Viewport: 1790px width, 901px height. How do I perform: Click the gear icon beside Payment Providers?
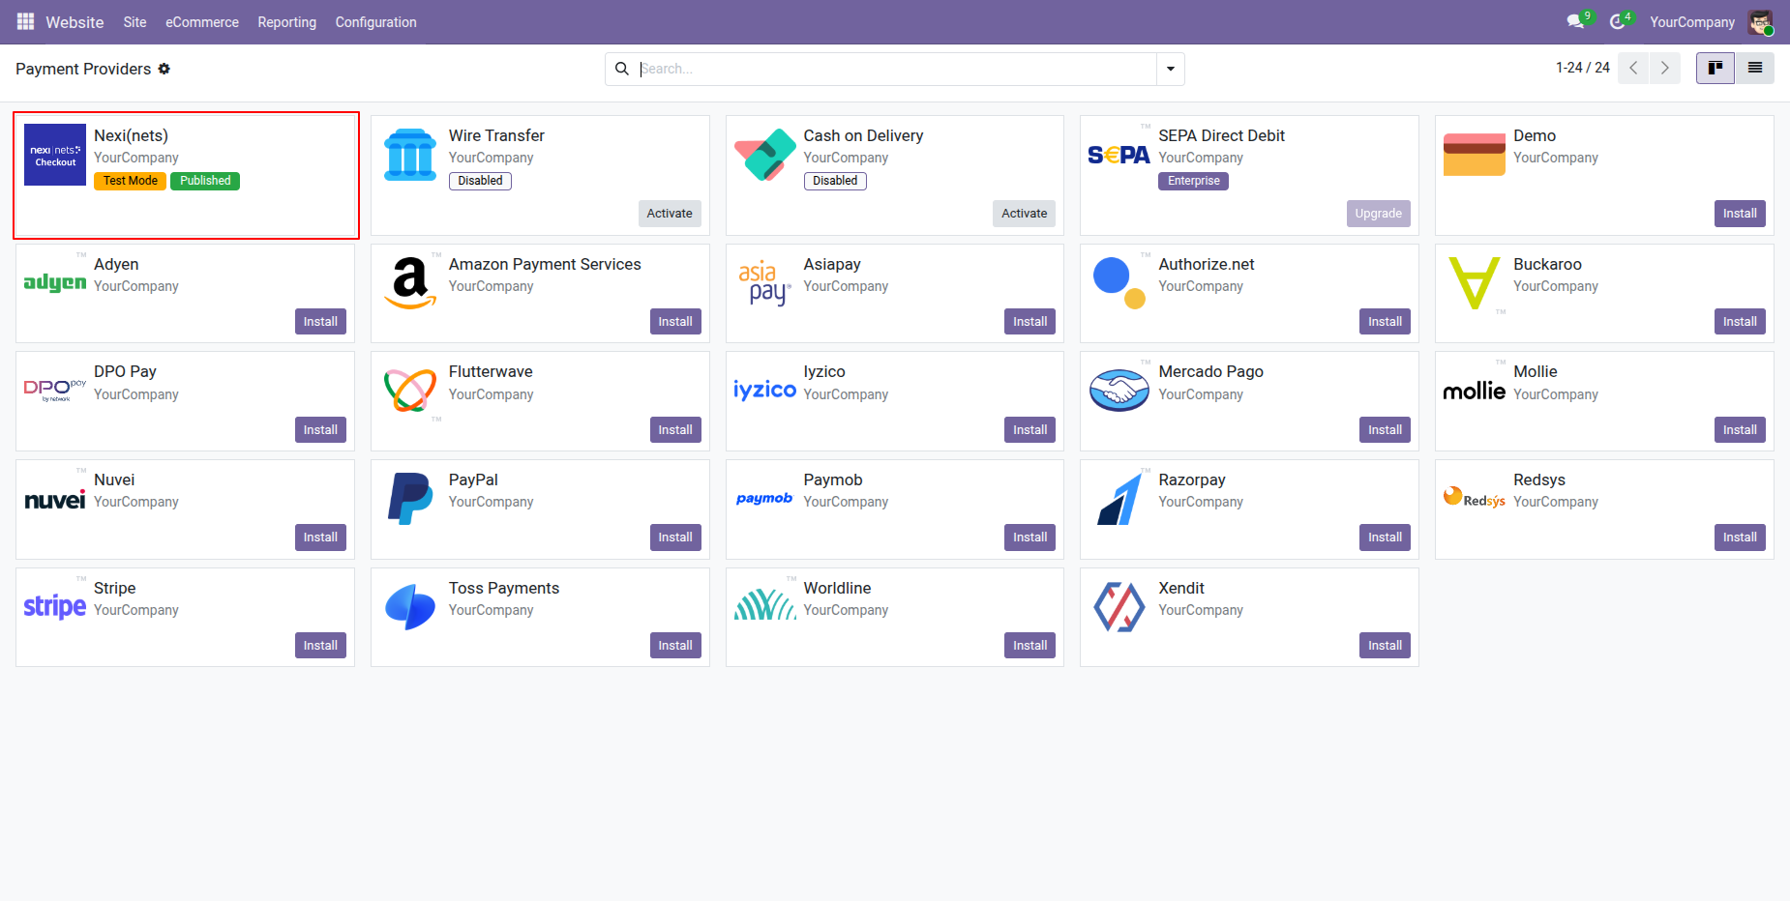164,69
